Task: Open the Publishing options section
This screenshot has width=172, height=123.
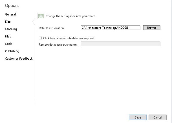Action: click(12, 51)
